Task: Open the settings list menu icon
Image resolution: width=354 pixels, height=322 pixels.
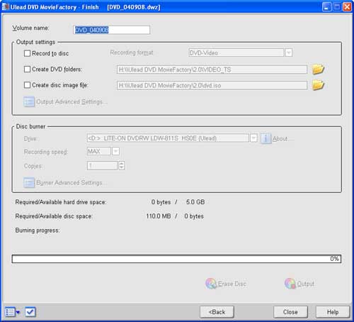Action: [x=12, y=312]
